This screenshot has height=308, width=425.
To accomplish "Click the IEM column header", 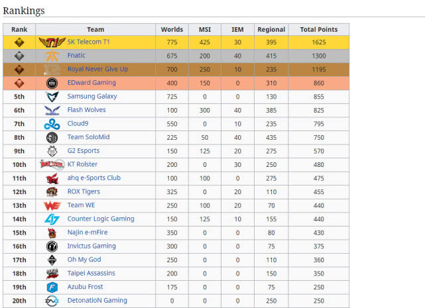I will coord(237,30).
